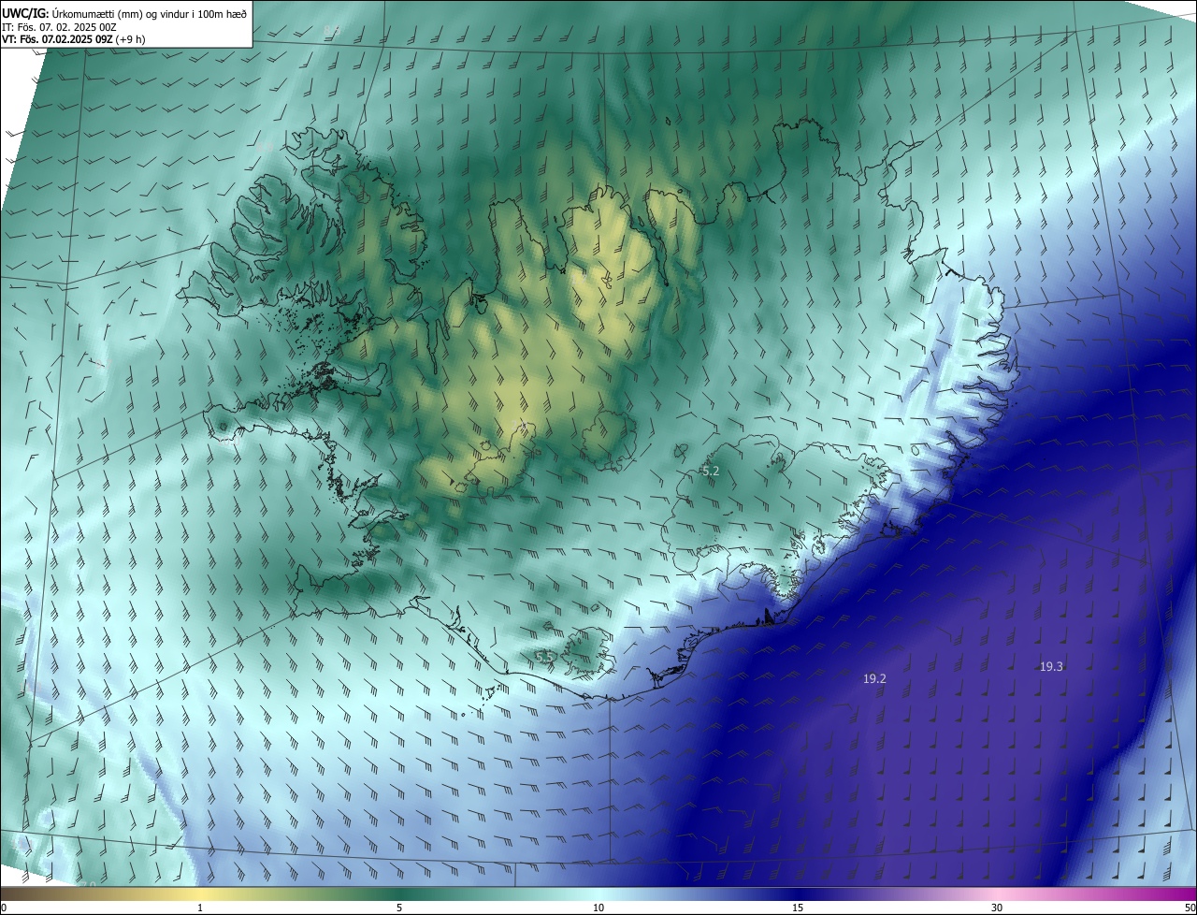Select the 'IT: Fös. 07. 02. 2025 00Z' line
Image resolution: width=1197 pixels, height=915 pixels.
pyautogui.click(x=59, y=26)
